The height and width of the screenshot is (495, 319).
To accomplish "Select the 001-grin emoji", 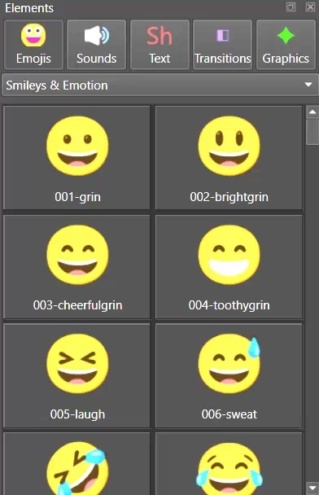I will [76, 157].
